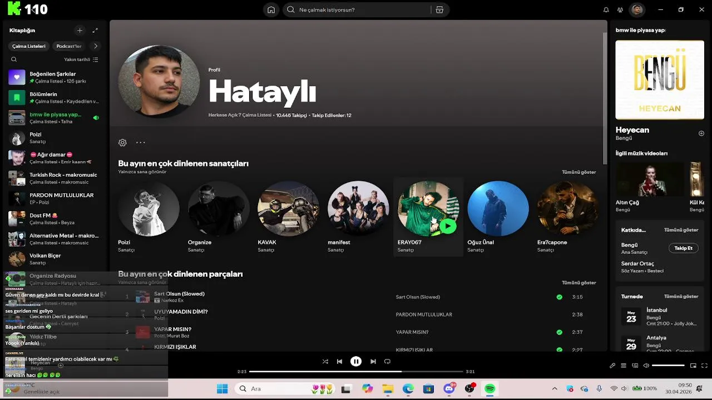This screenshot has height=400, width=712.
Task: Open 'Altın Çağ' music video thumbnail
Action: (650, 179)
